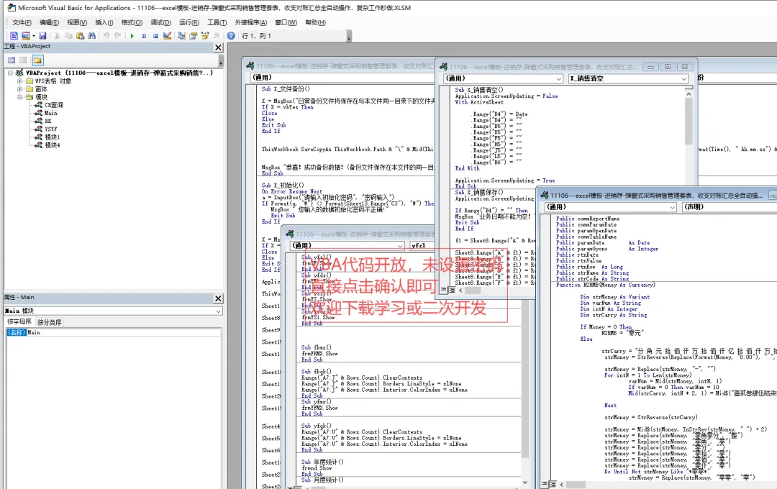Open Project Explorer toolbar icon
The width and height of the screenshot is (777, 489).
(181, 36)
